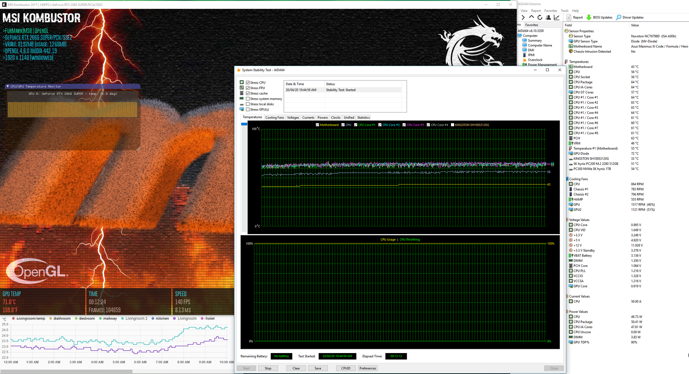Switch to the Statistics tab
This screenshot has height=374, width=689.
coord(363,118)
